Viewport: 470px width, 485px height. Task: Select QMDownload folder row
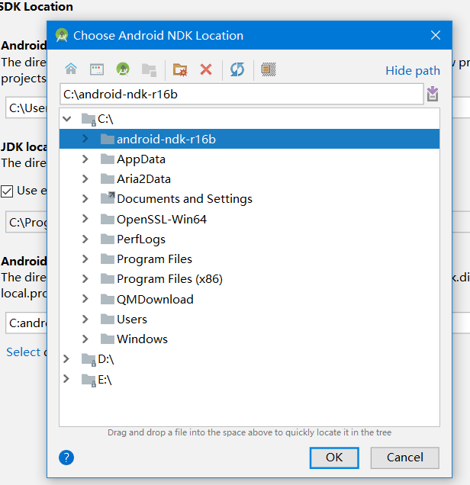249,299
